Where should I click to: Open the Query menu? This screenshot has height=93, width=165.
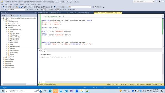pyautogui.click(x=16, y=4)
